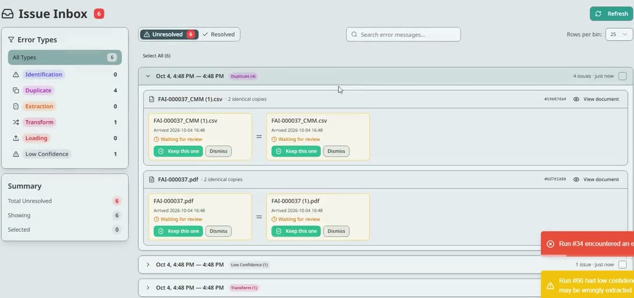This screenshot has width=634, height=298.
Task: Keep the FAI-000037.pdf copy
Action: [178, 231]
